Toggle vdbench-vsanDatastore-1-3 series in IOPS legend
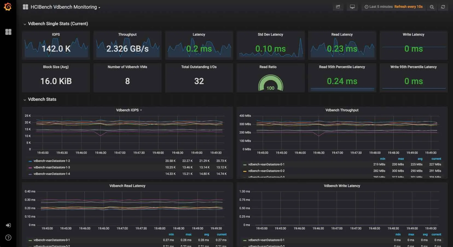Image resolution: width=453 pixels, height=247 pixels. click(52, 167)
